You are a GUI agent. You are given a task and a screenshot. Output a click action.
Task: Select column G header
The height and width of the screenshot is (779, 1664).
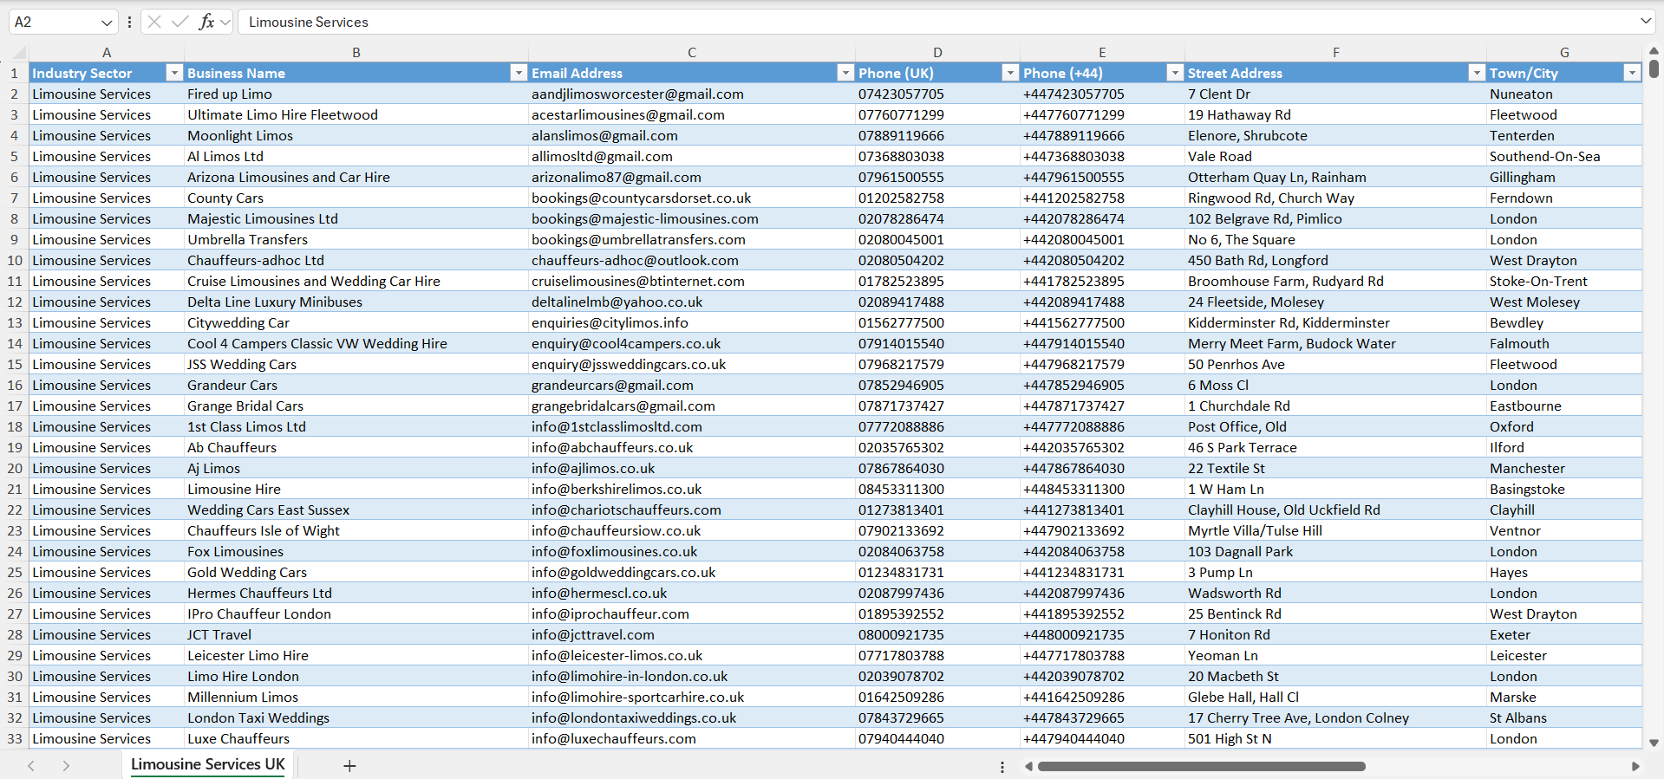[x=1564, y=52]
